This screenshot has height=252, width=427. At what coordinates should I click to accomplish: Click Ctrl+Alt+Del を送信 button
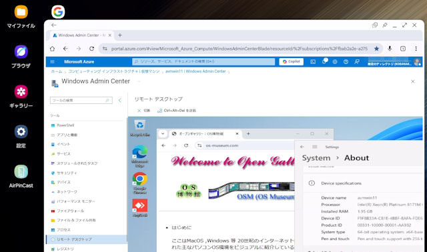tap(177, 111)
